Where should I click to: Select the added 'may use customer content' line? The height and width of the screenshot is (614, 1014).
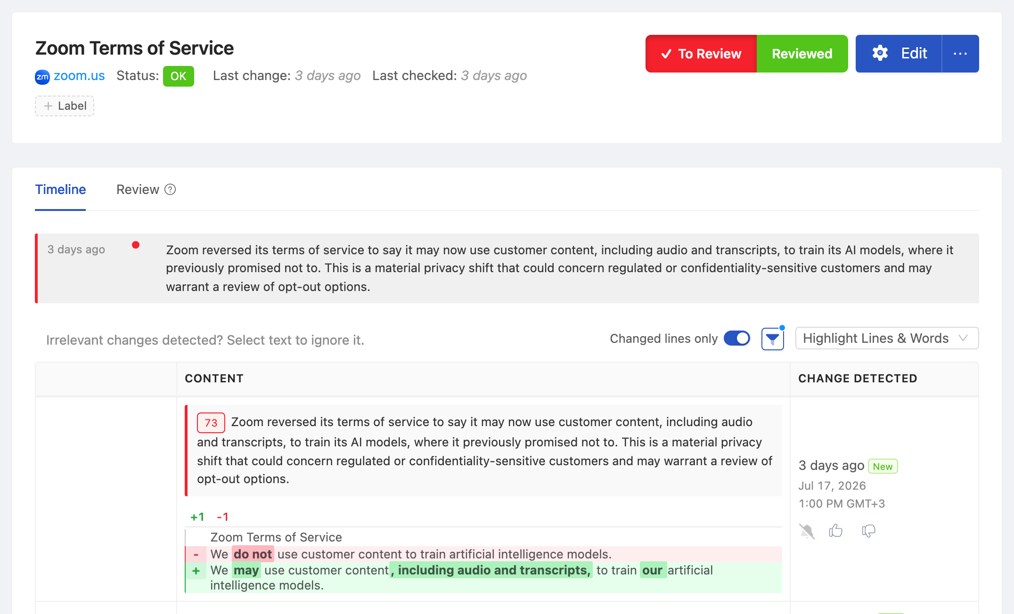pyautogui.click(x=483, y=578)
